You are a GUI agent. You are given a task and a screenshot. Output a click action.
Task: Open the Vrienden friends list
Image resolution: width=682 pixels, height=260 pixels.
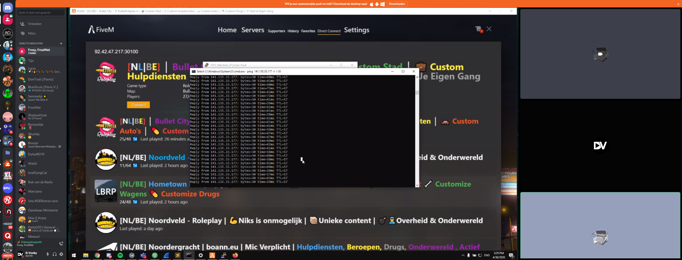pos(35,24)
